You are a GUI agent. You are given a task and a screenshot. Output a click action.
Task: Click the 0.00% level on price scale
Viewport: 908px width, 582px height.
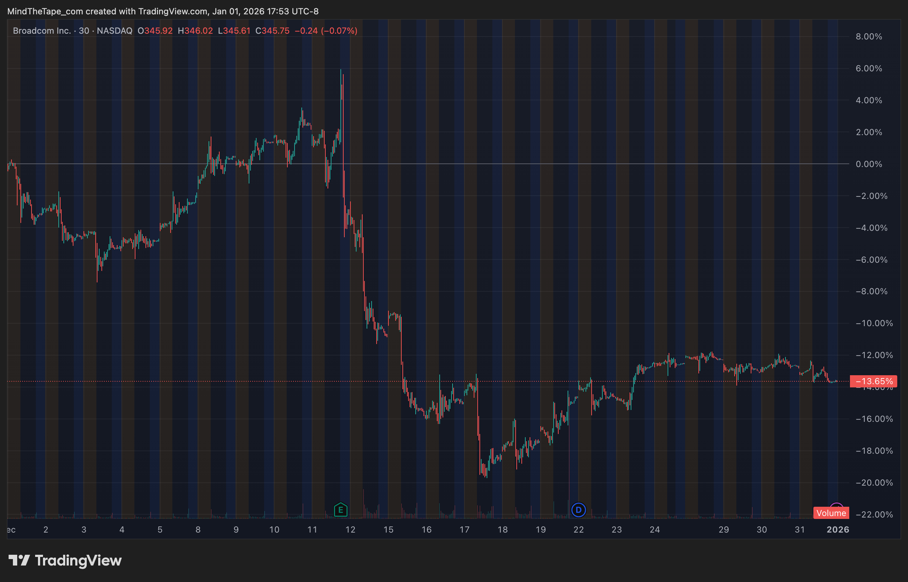[869, 164]
